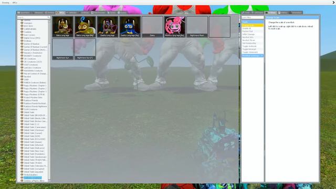Pick the Nightmare Sun (F) tile
Image resolution: width=336 pixels, height=189 pixels.
click(x=85, y=49)
